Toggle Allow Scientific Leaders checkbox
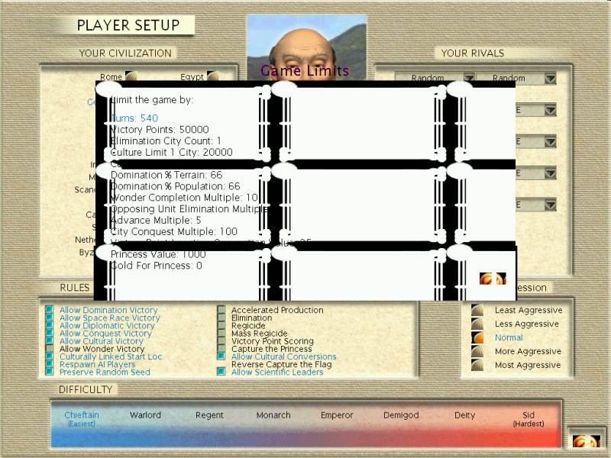Viewport: 611px width, 458px height. pyautogui.click(x=221, y=372)
